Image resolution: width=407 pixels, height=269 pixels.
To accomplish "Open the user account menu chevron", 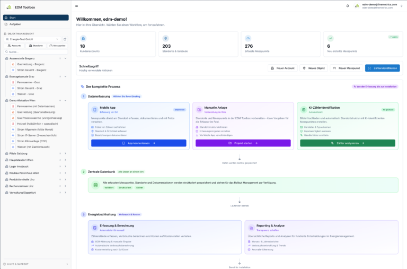I will pos(402,6).
